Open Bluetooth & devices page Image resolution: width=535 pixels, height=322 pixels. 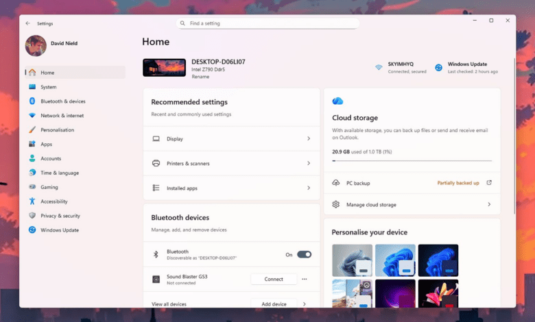(x=75, y=101)
